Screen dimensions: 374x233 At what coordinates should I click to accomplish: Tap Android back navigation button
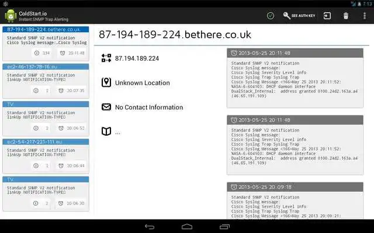click(x=150, y=227)
